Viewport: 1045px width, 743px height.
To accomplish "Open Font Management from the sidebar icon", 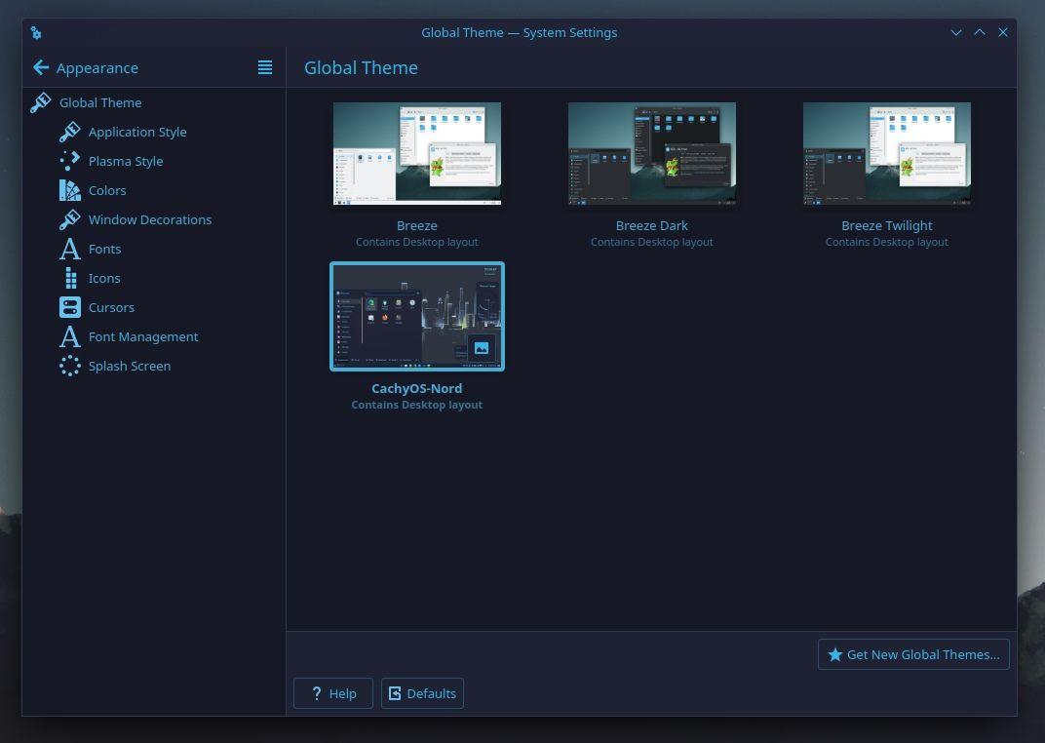I will pos(70,336).
